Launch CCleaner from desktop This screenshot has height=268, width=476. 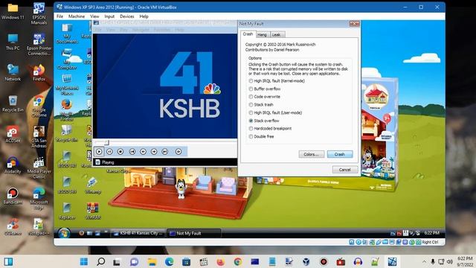[x=13, y=227]
